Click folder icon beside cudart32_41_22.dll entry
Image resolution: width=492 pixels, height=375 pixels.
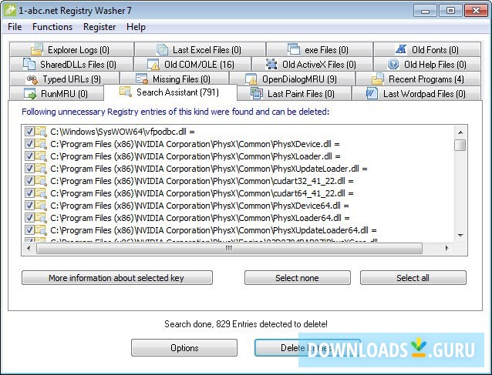[x=41, y=181]
